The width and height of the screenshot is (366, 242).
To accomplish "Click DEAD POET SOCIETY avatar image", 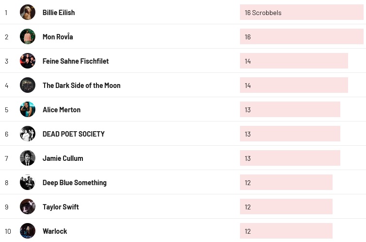I will (28, 134).
